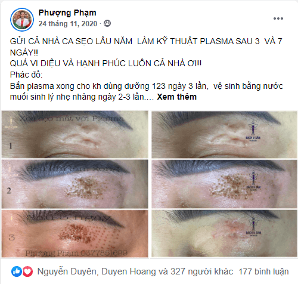Screen dimensions: 298x284
Task: Open the Nguyễn Duyên reactor name link
Action: click(x=67, y=271)
